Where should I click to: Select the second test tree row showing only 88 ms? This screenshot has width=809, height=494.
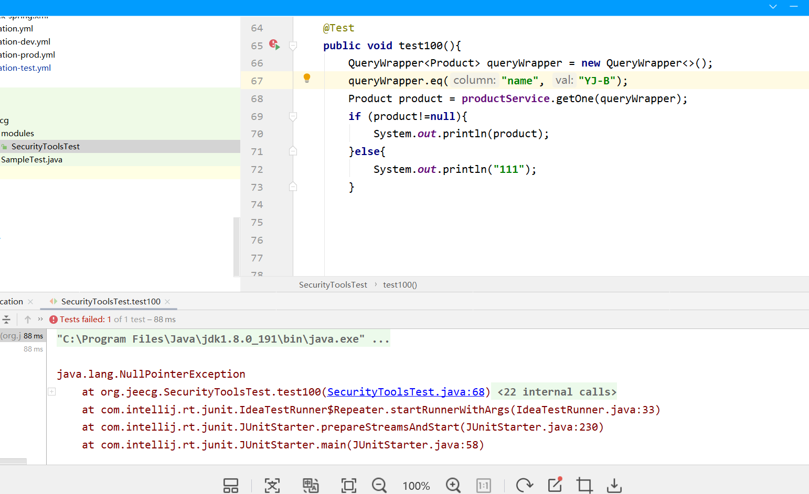[23, 349]
